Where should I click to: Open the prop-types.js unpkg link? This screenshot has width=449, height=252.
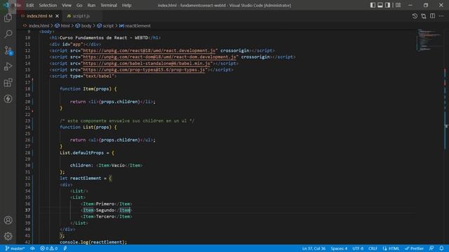(144, 70)
